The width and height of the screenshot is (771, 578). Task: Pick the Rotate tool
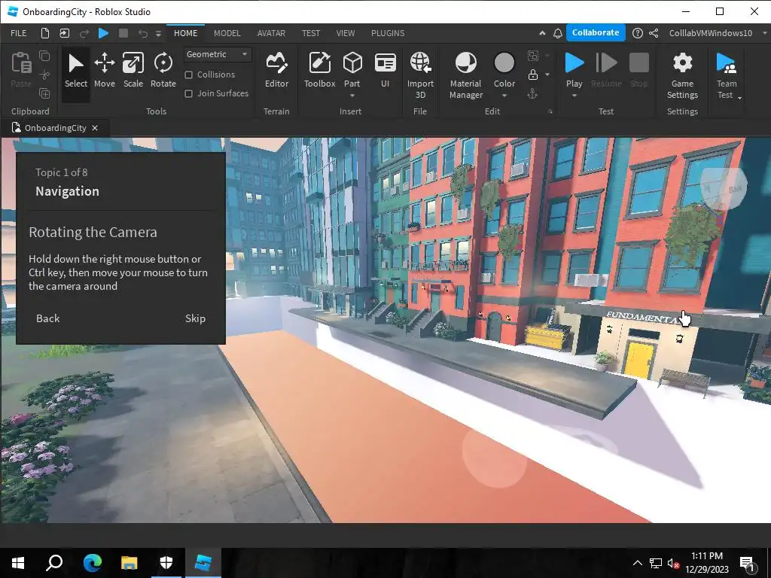pos(163,71)
